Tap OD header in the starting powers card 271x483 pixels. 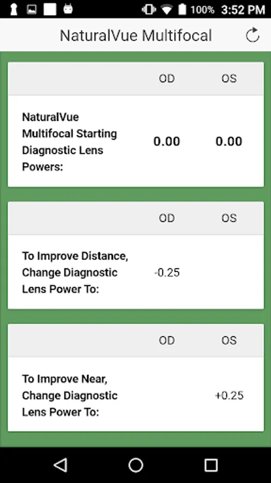(167, 78)
